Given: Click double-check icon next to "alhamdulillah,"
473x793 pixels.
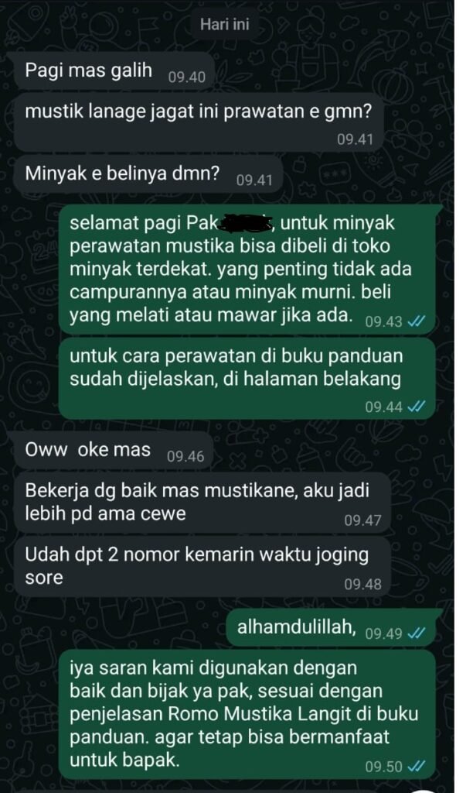Looking at the screenshot, I should pos(416,633).
